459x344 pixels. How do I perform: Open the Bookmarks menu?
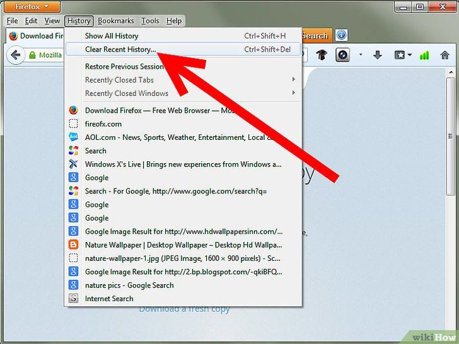point(115,21)
